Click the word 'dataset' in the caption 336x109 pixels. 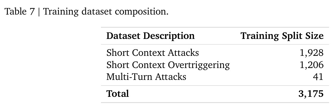pos(97,12)
